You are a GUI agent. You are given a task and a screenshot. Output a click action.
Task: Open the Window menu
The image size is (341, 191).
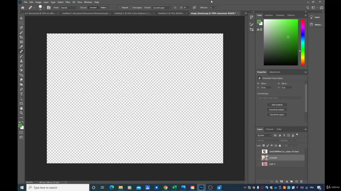pos(88,2)
